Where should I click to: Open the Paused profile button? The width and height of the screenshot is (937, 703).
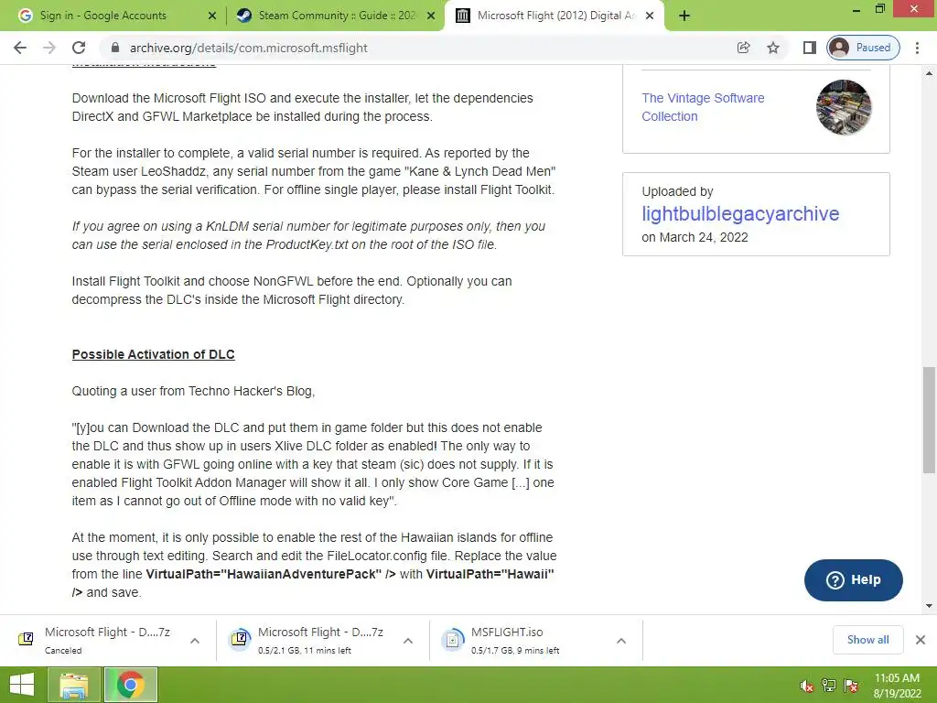coord(863,48)
